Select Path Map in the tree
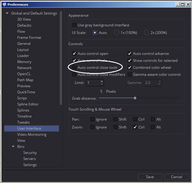This screenshot has width=192, height=183. pyautogui.click(x=25, y=80)
